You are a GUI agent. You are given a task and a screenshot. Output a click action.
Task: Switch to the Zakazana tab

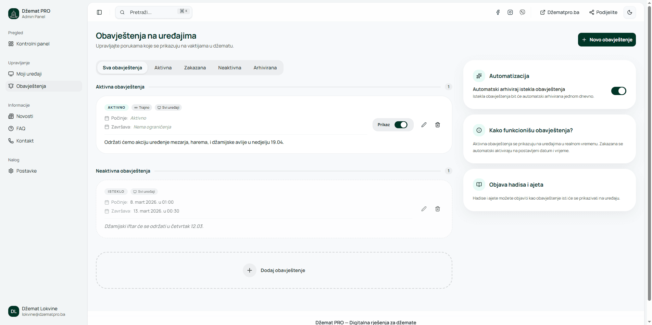[x=195, y=68]
